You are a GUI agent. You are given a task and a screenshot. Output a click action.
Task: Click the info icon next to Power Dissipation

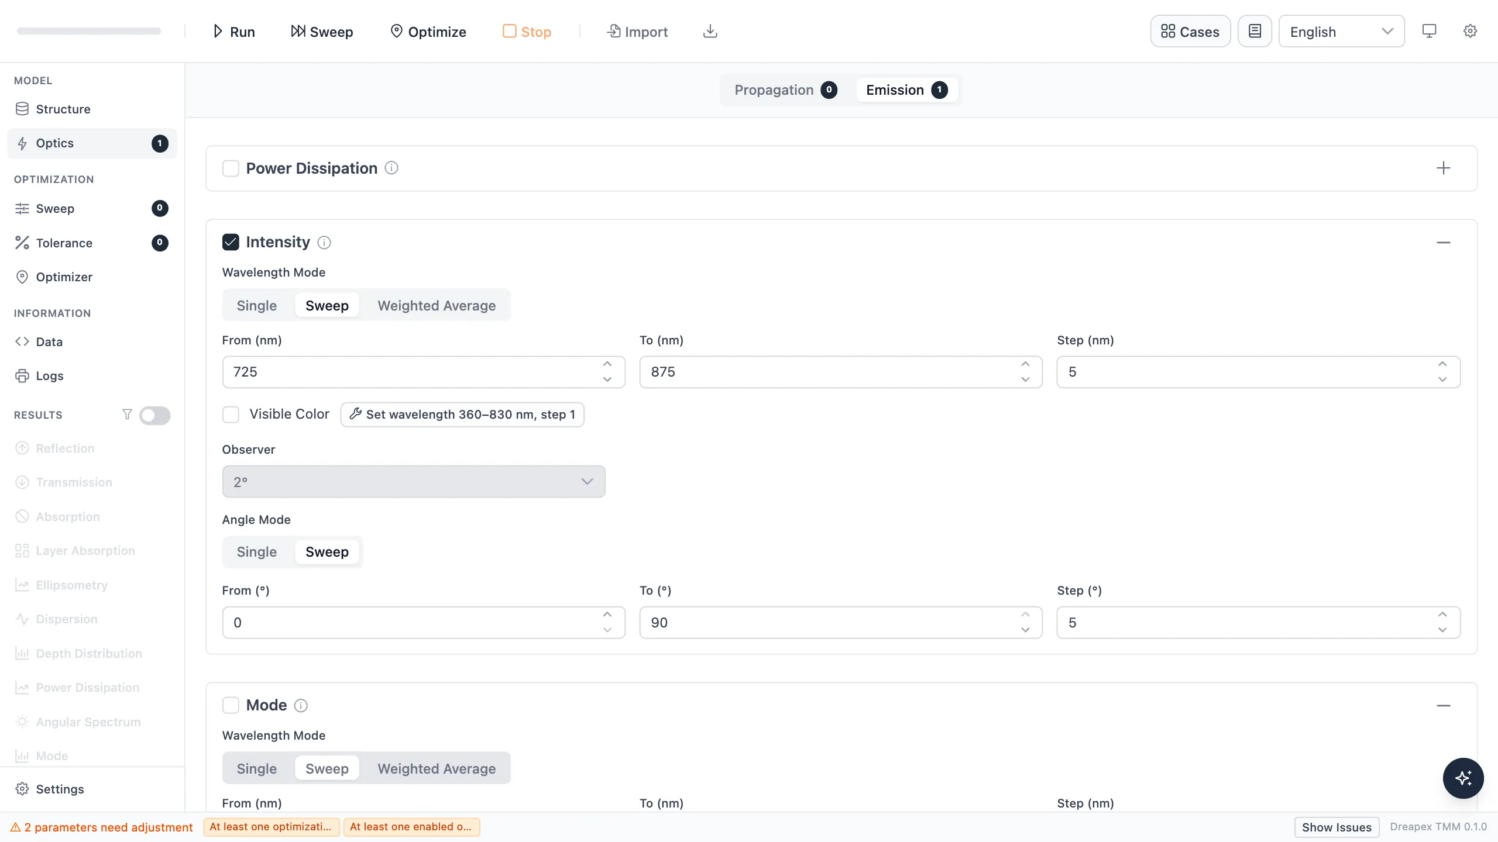[x=391, y=168]
